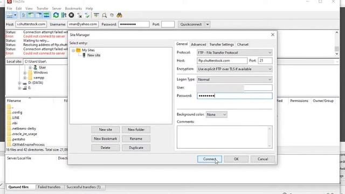Open the Quickconnect history dropdown arrow

click(208, 24)
